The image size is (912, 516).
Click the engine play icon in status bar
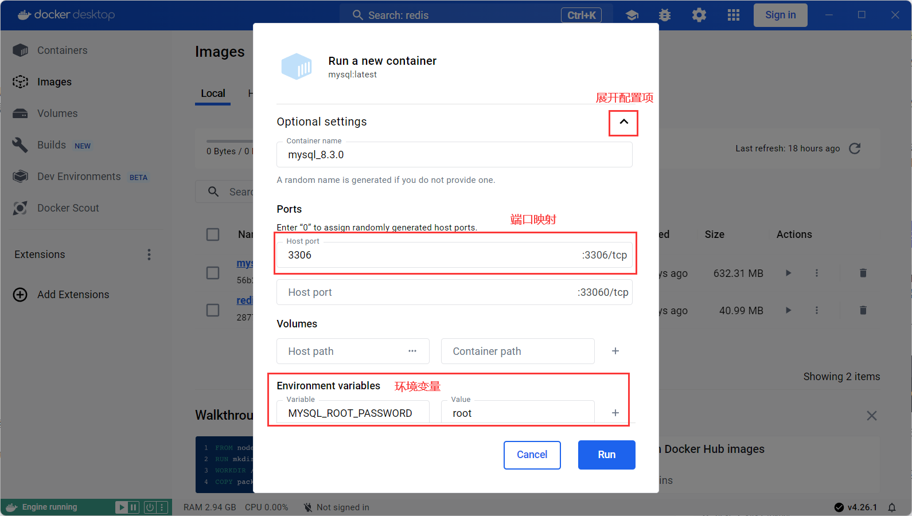(x=122, y=507)
